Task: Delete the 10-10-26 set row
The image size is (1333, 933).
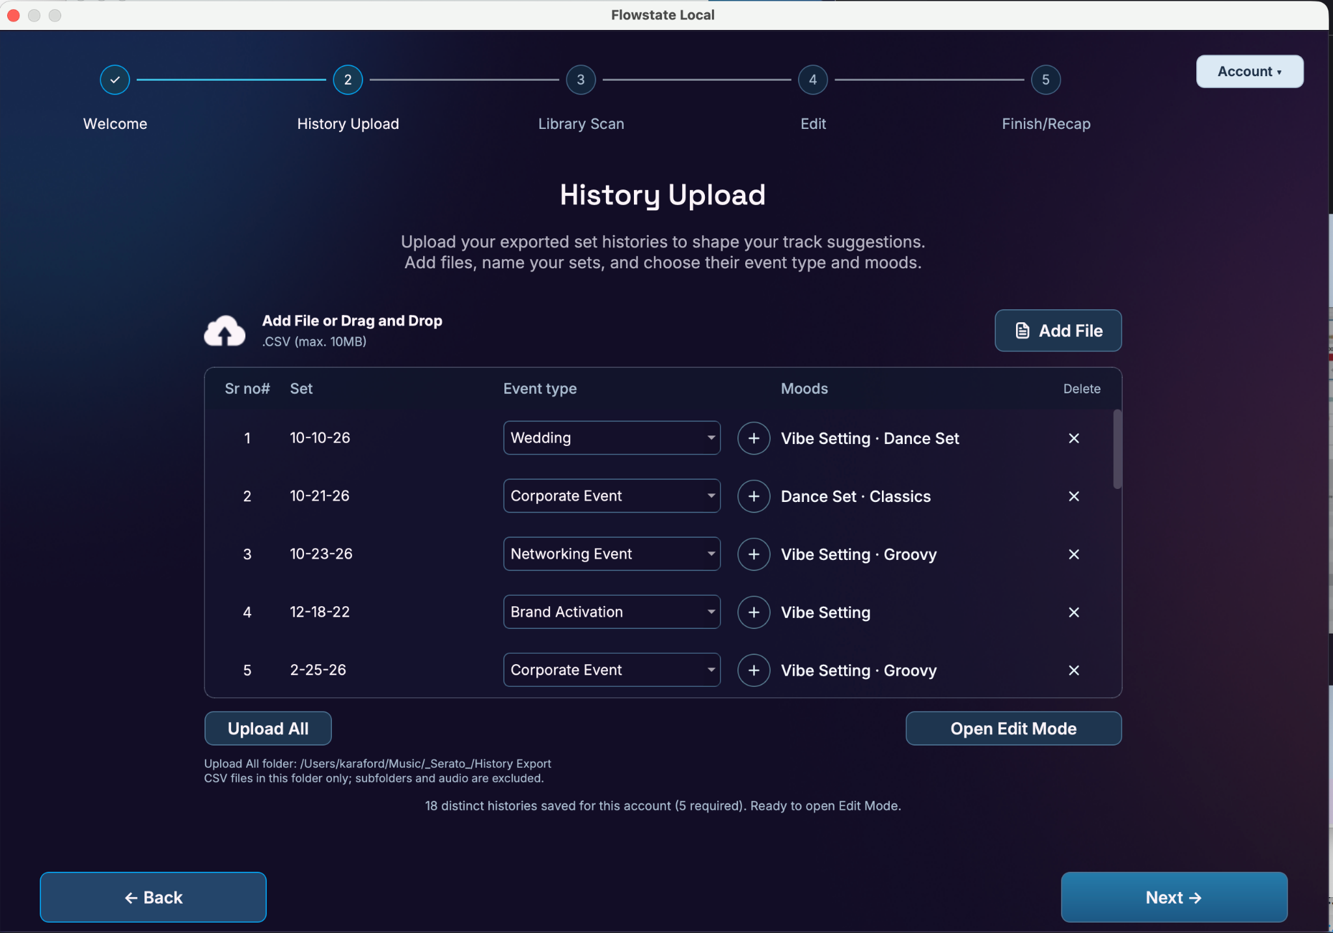Action: 1074,438
